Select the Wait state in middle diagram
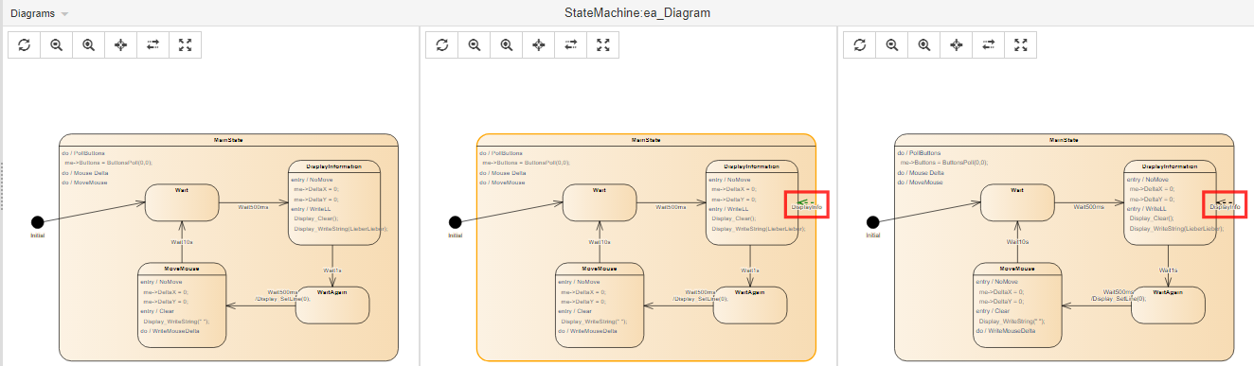The image size is (1254, 366). coord(599,203)
